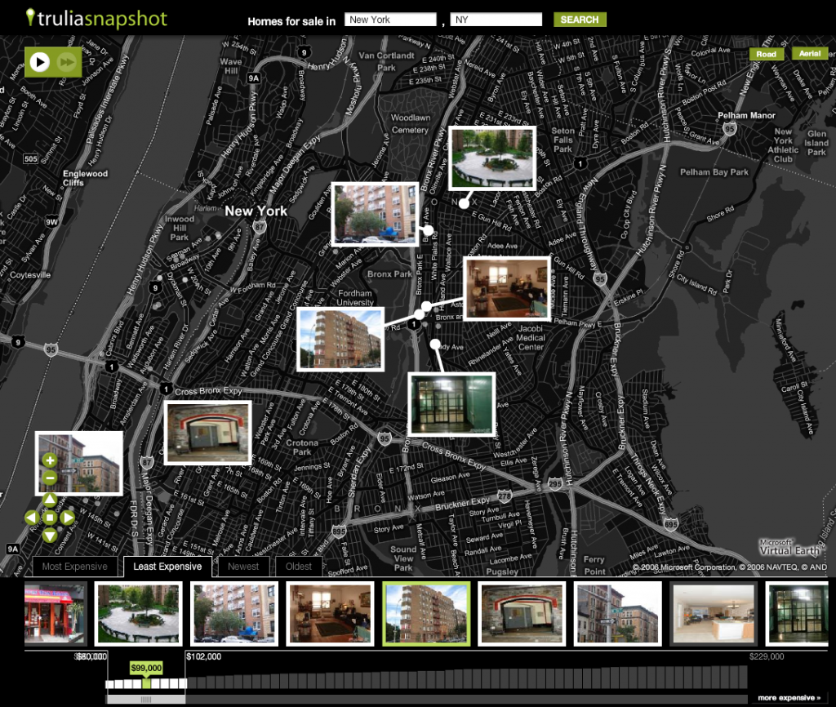Open the street corner buildings thumbnail in strip
Screen dimensions: 836x707
pyautogui.click(x=617, y=614)
